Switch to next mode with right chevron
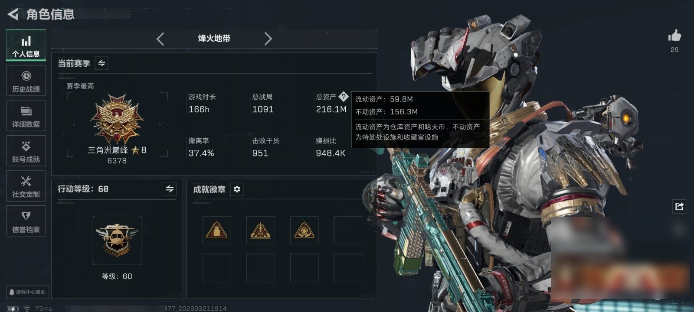This screenshot has height=312, width=694. point(268,39)
